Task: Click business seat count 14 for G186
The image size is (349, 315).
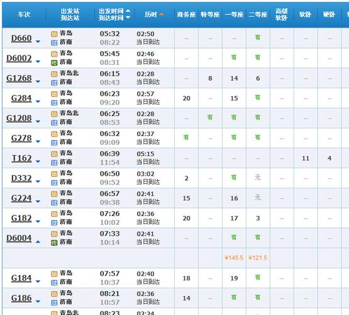Action: tap(186, 298)
